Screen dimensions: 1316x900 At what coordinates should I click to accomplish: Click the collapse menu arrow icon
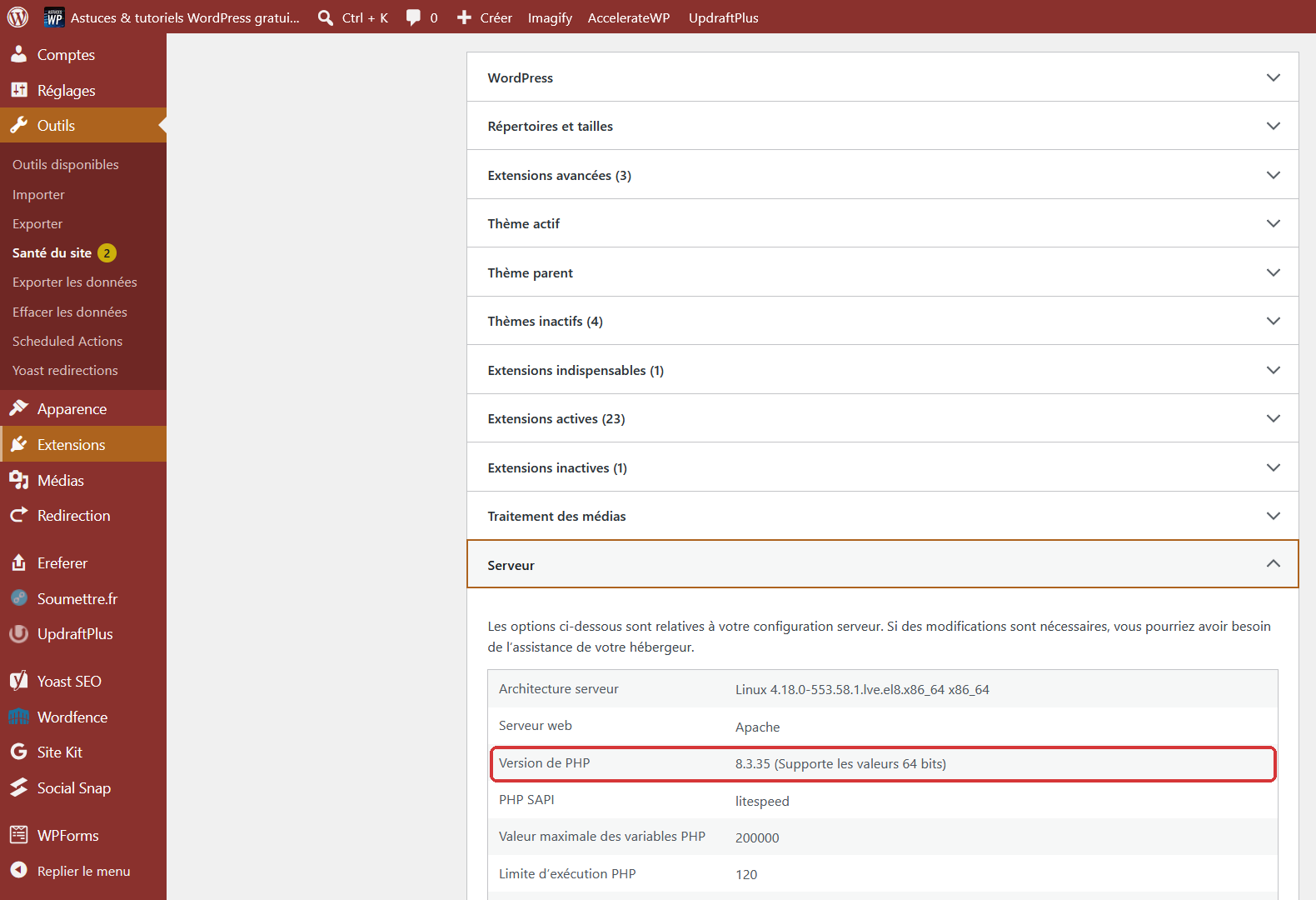[19, 870]
